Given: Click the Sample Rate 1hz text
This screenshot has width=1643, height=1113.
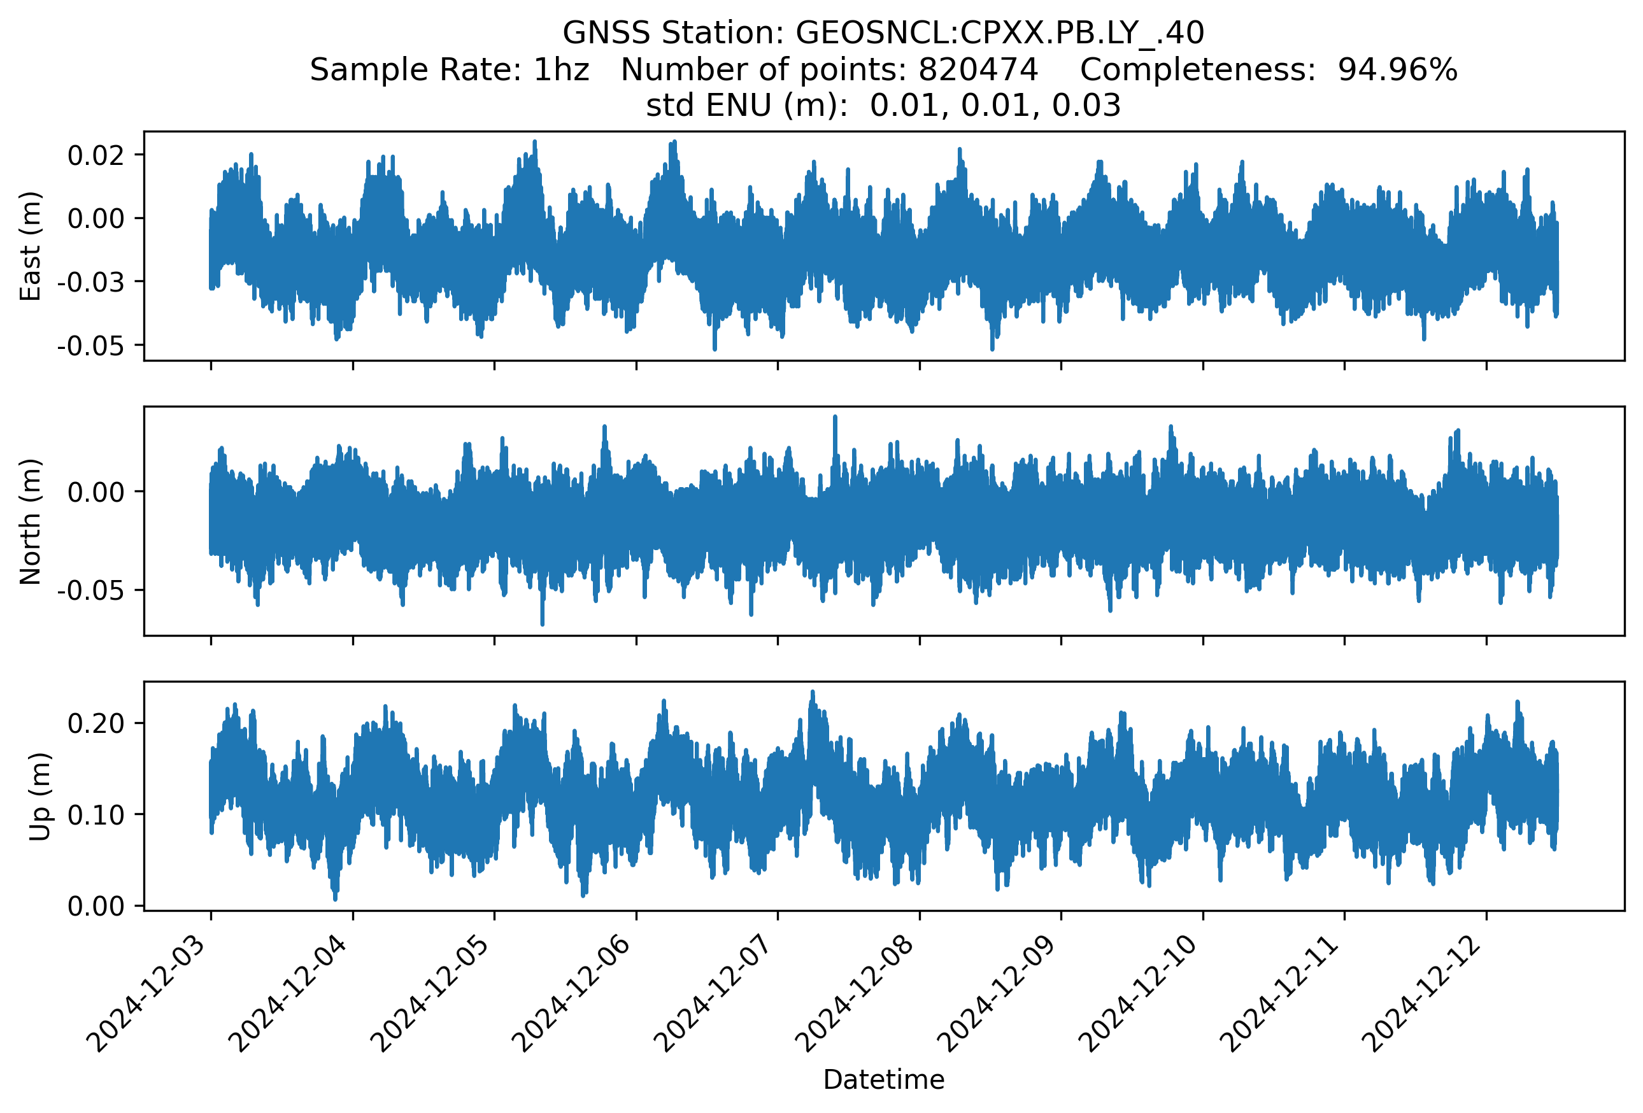Looking at the screenshot, I should [450, 70].
